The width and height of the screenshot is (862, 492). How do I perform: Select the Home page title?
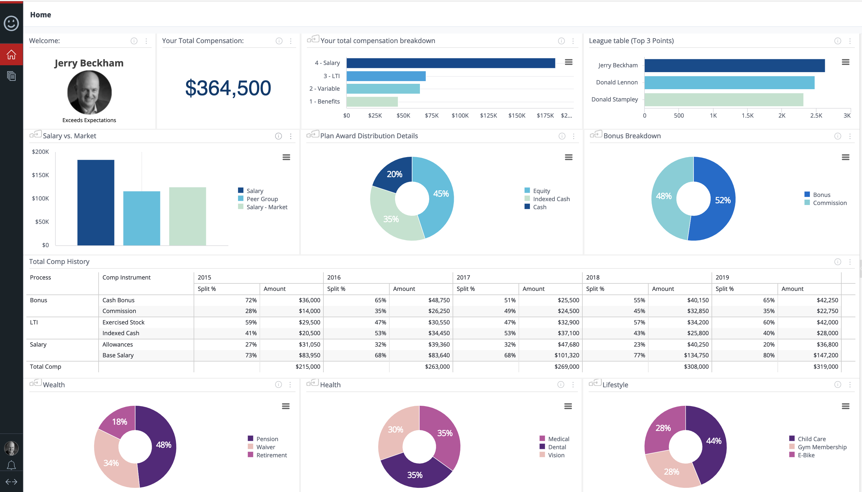pyautogui.click(x=41, y=15)
